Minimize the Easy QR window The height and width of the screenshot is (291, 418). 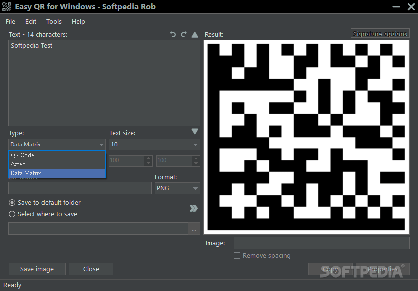(396, 7)
